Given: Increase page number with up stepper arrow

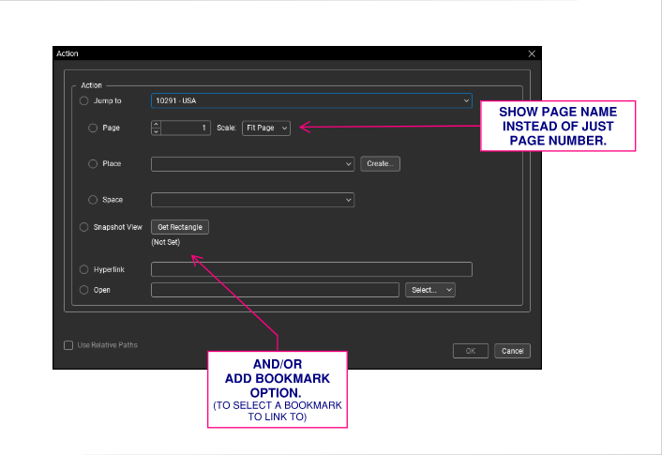Looking at the screenshot, I should 156,124.
